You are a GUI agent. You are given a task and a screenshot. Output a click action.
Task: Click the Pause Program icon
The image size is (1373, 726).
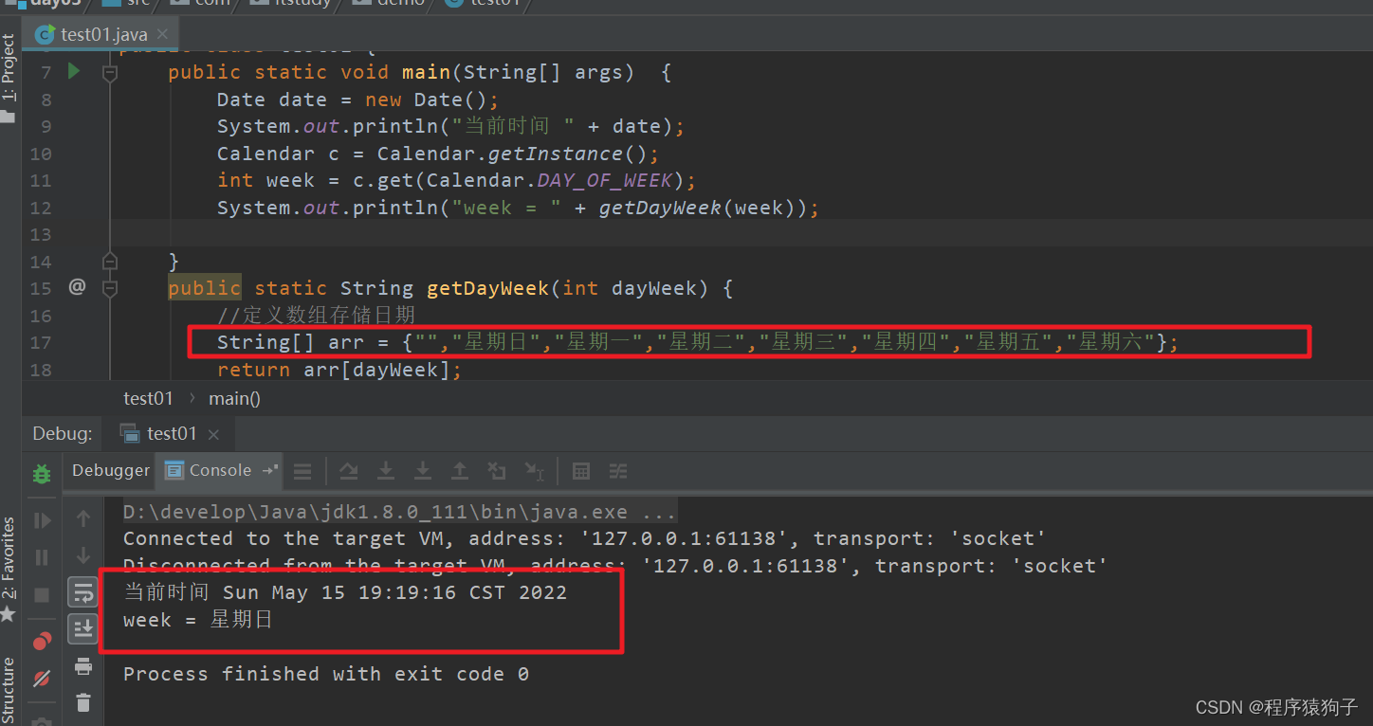42,557
